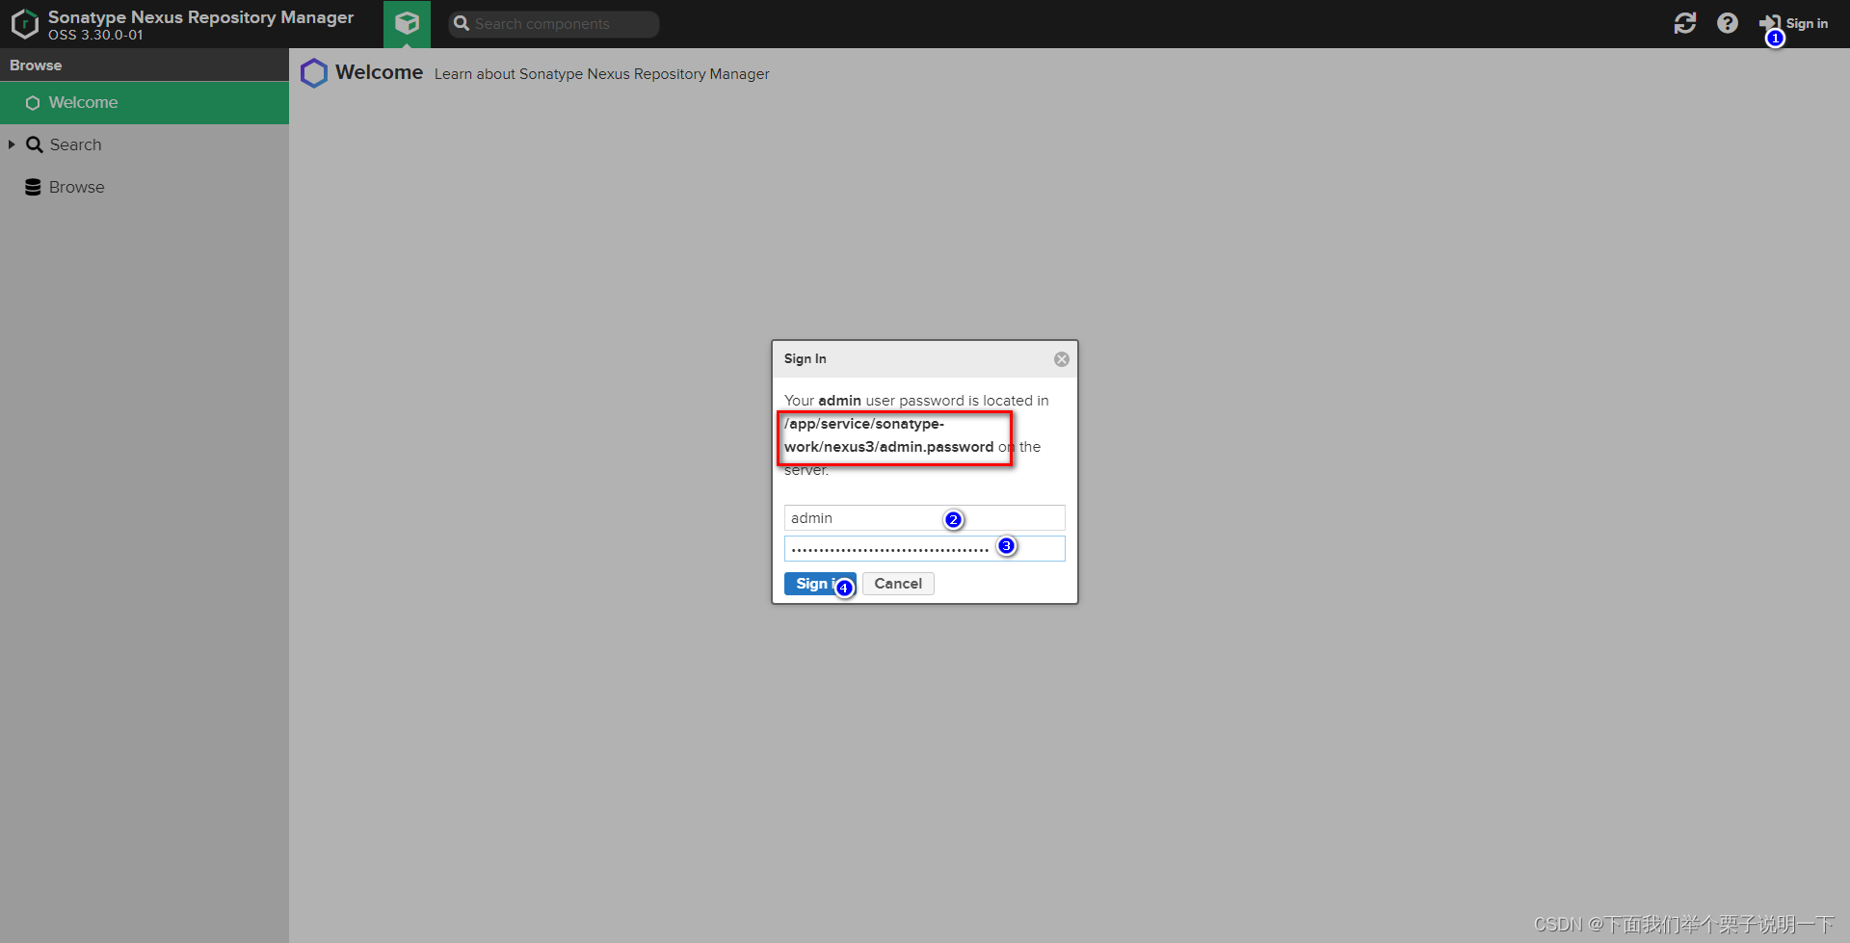Click the blue Sign in button

(x=819, y=584)
